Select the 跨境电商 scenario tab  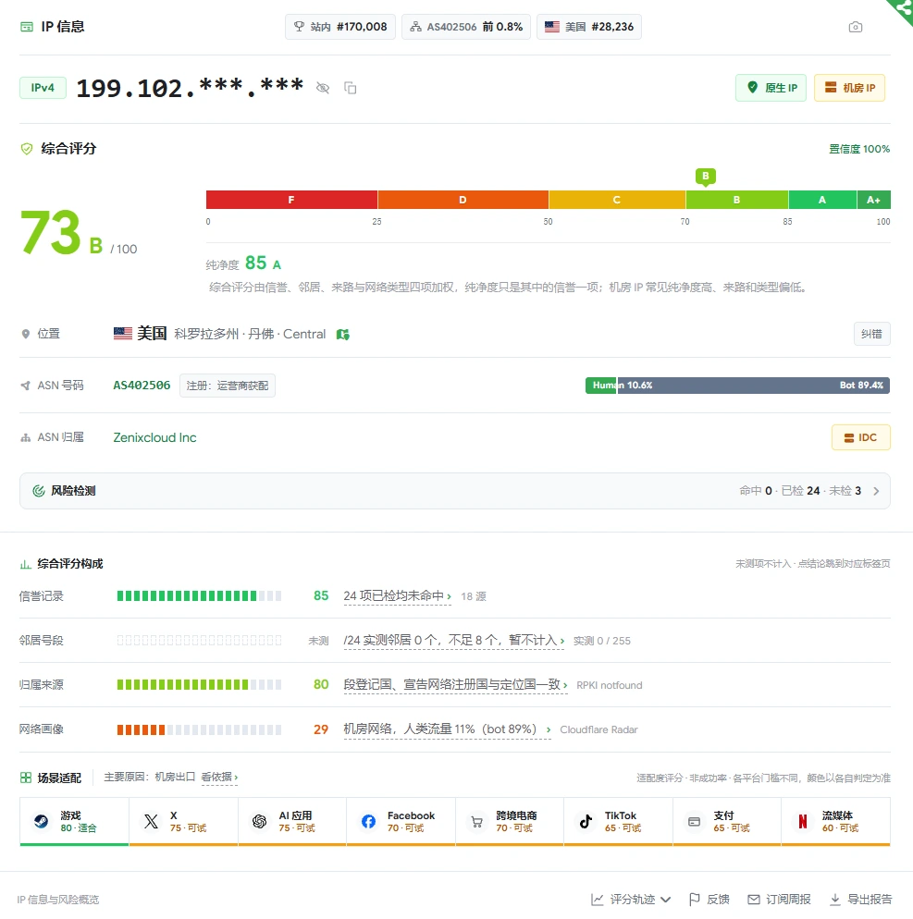pyautogui.click(x=510, y=822)
